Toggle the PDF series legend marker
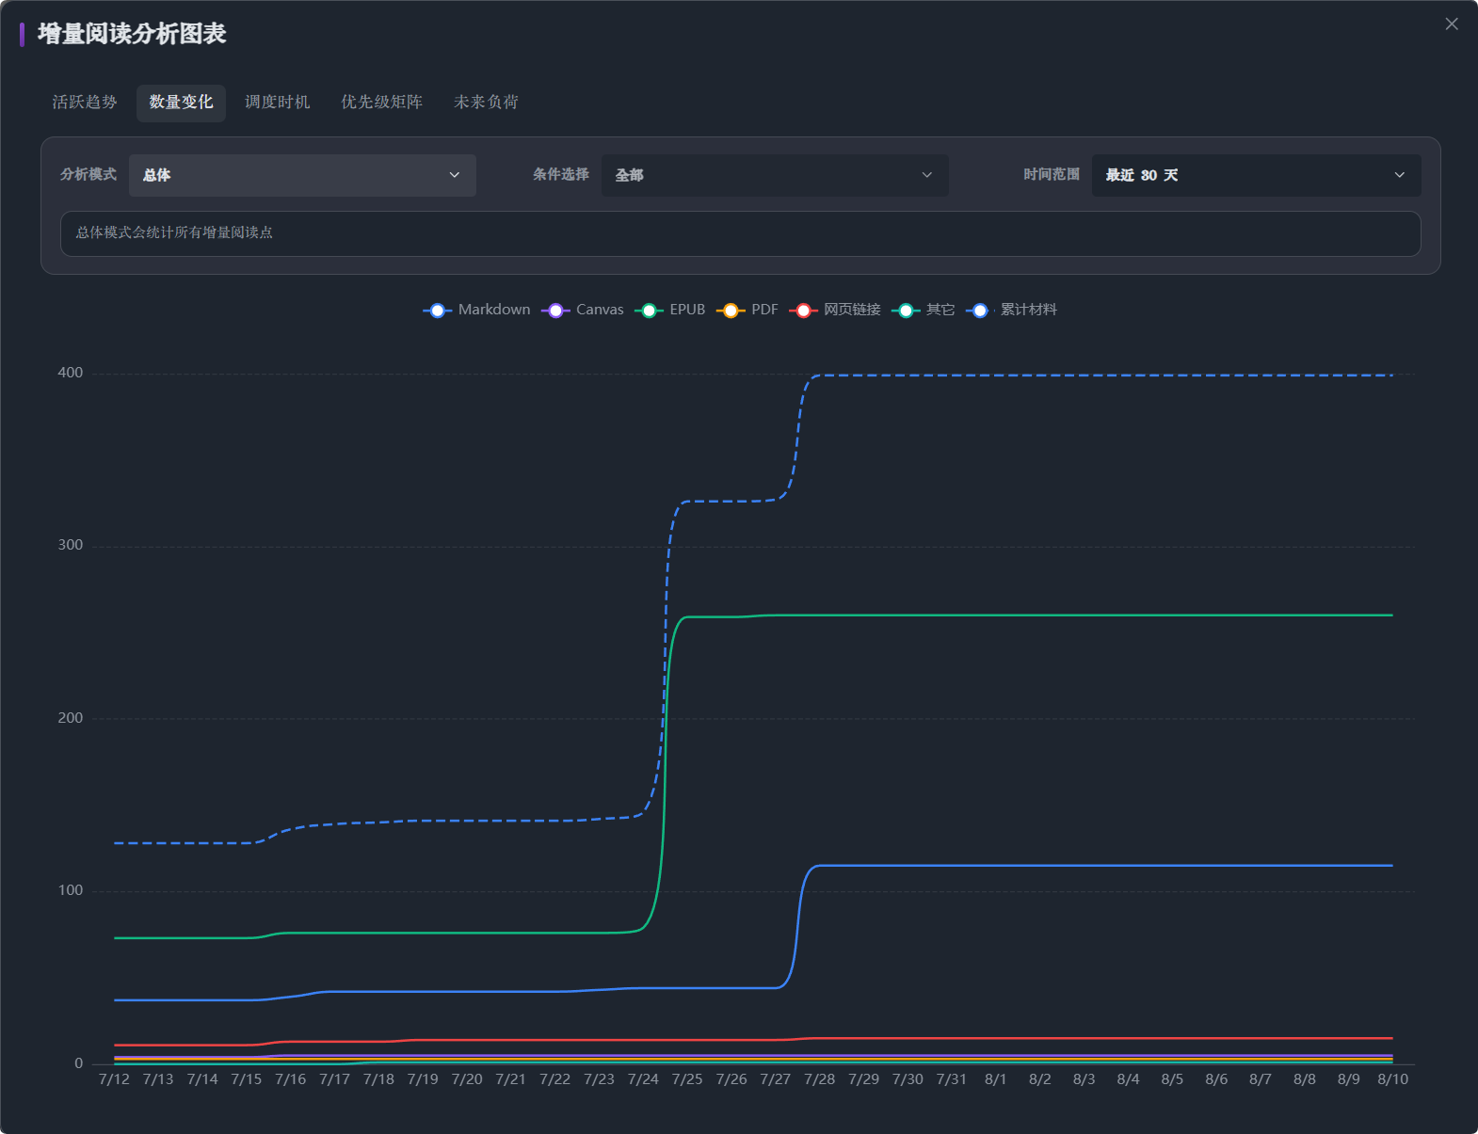The width and height of the screenshot is (1478, 1134). tap(731, 311)
